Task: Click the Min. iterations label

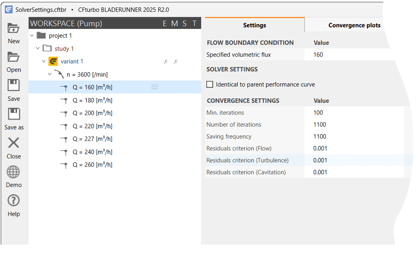Action: click(x=225, y=113)
